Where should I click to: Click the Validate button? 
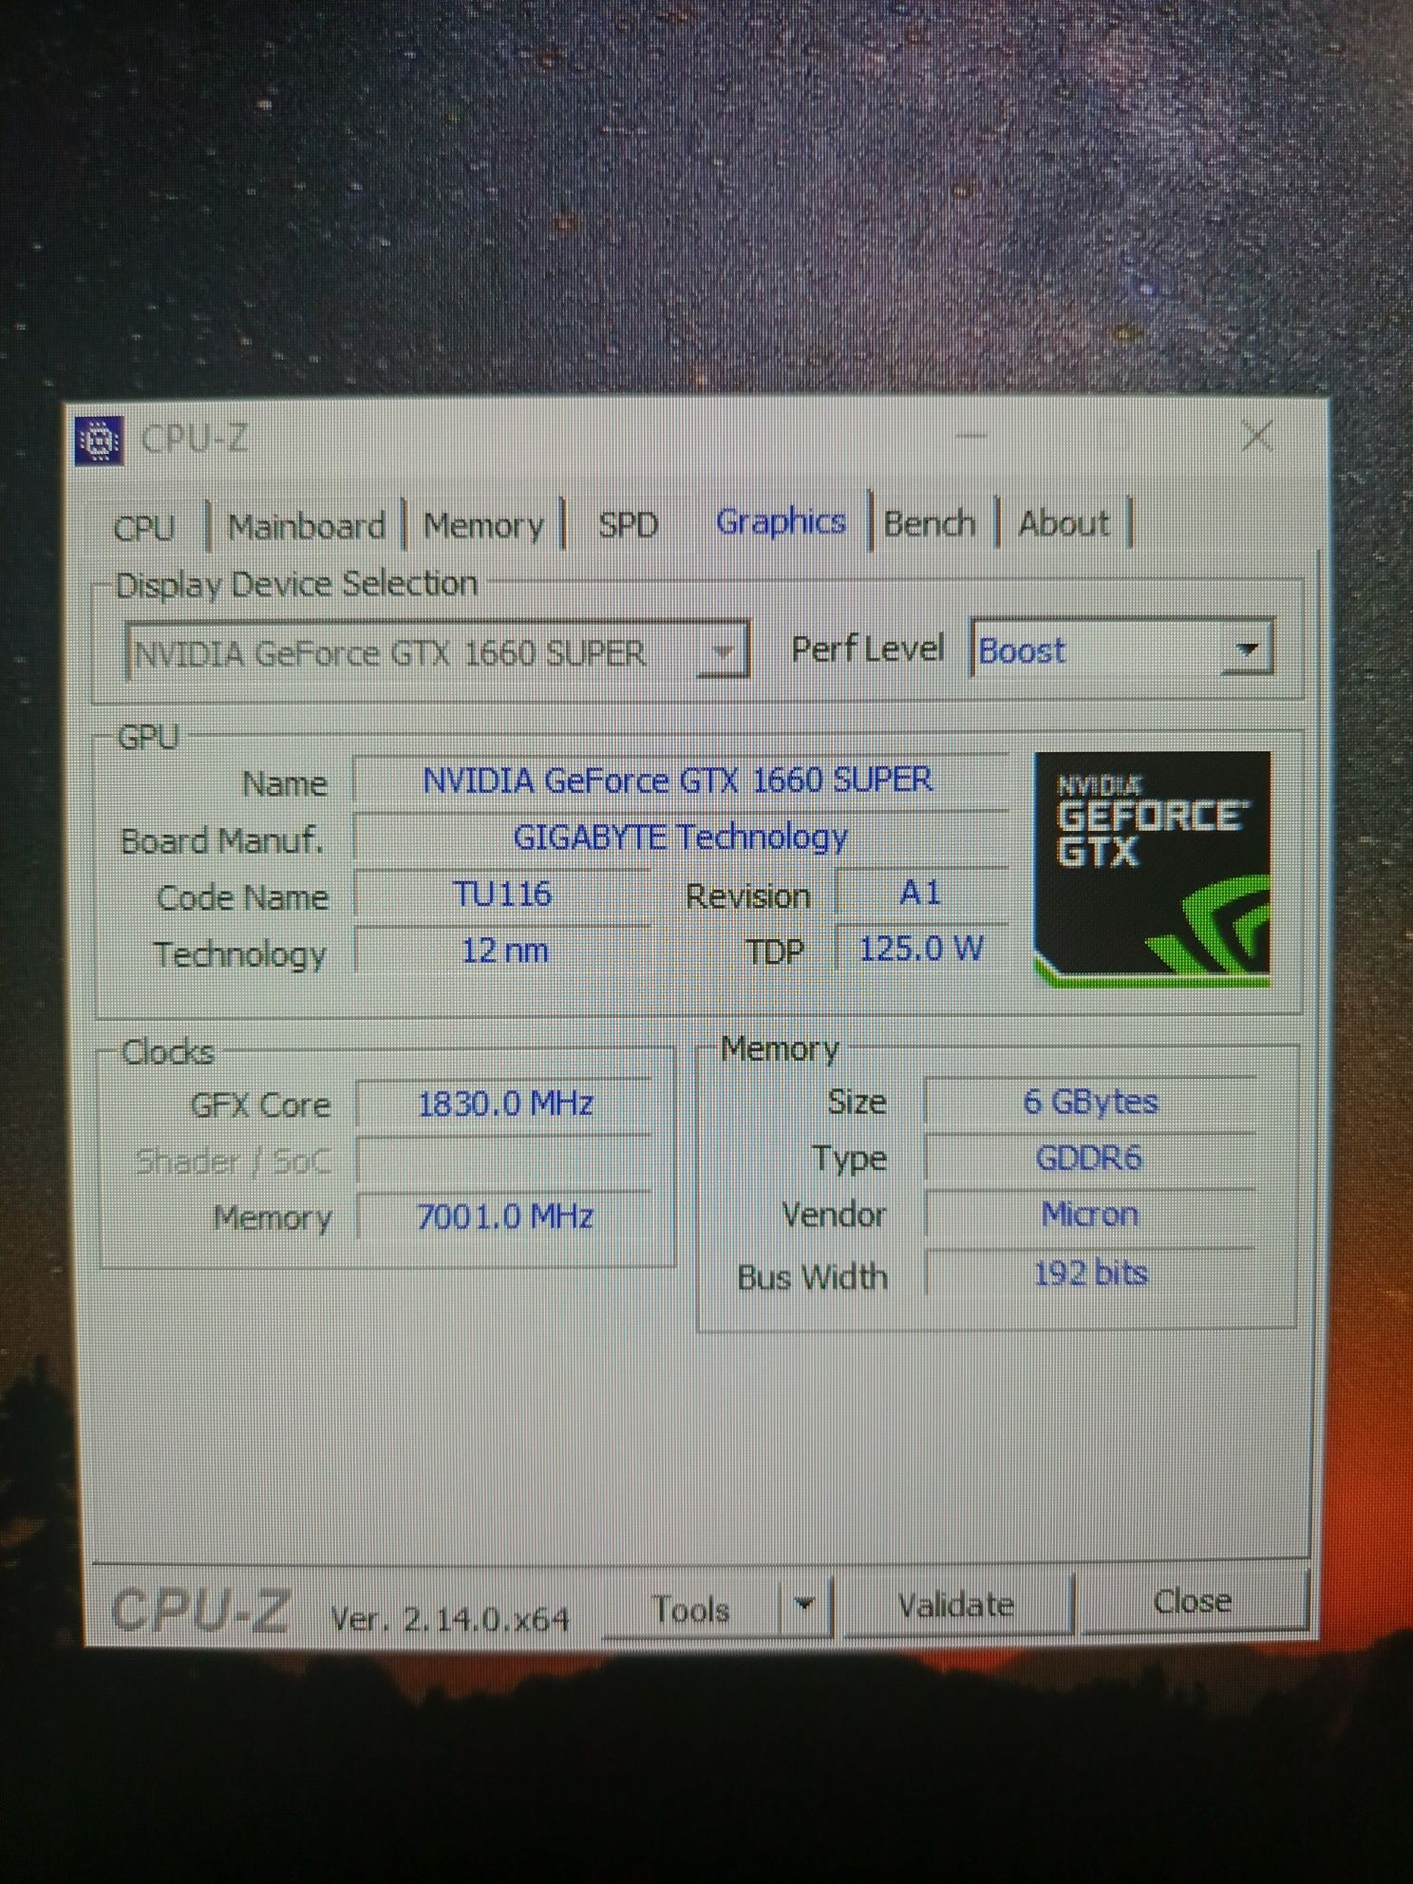[x=957, y=1604]
